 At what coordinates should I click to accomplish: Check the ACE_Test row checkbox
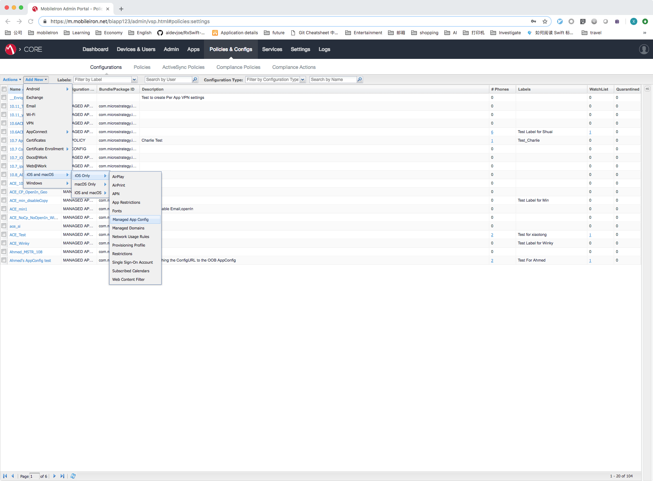click(x=4, y=234)
